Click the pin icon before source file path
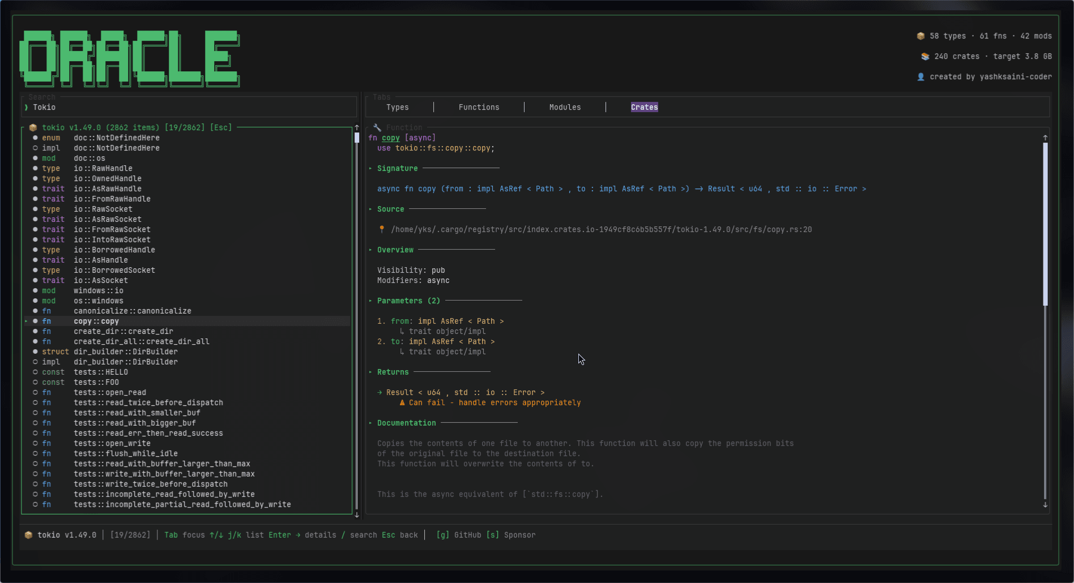Screen dimensions: 1074x583 tap(382, 230)
